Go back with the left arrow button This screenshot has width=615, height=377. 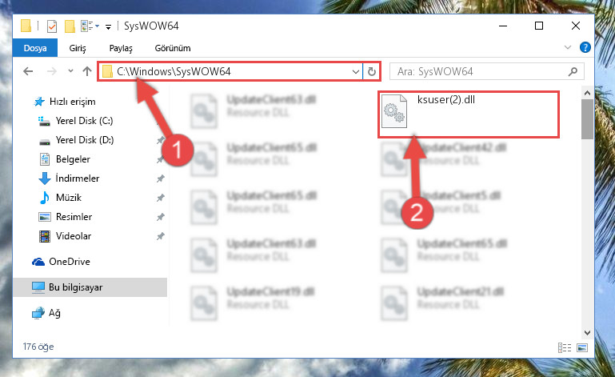pyautogui.click(x=28, y=71)
